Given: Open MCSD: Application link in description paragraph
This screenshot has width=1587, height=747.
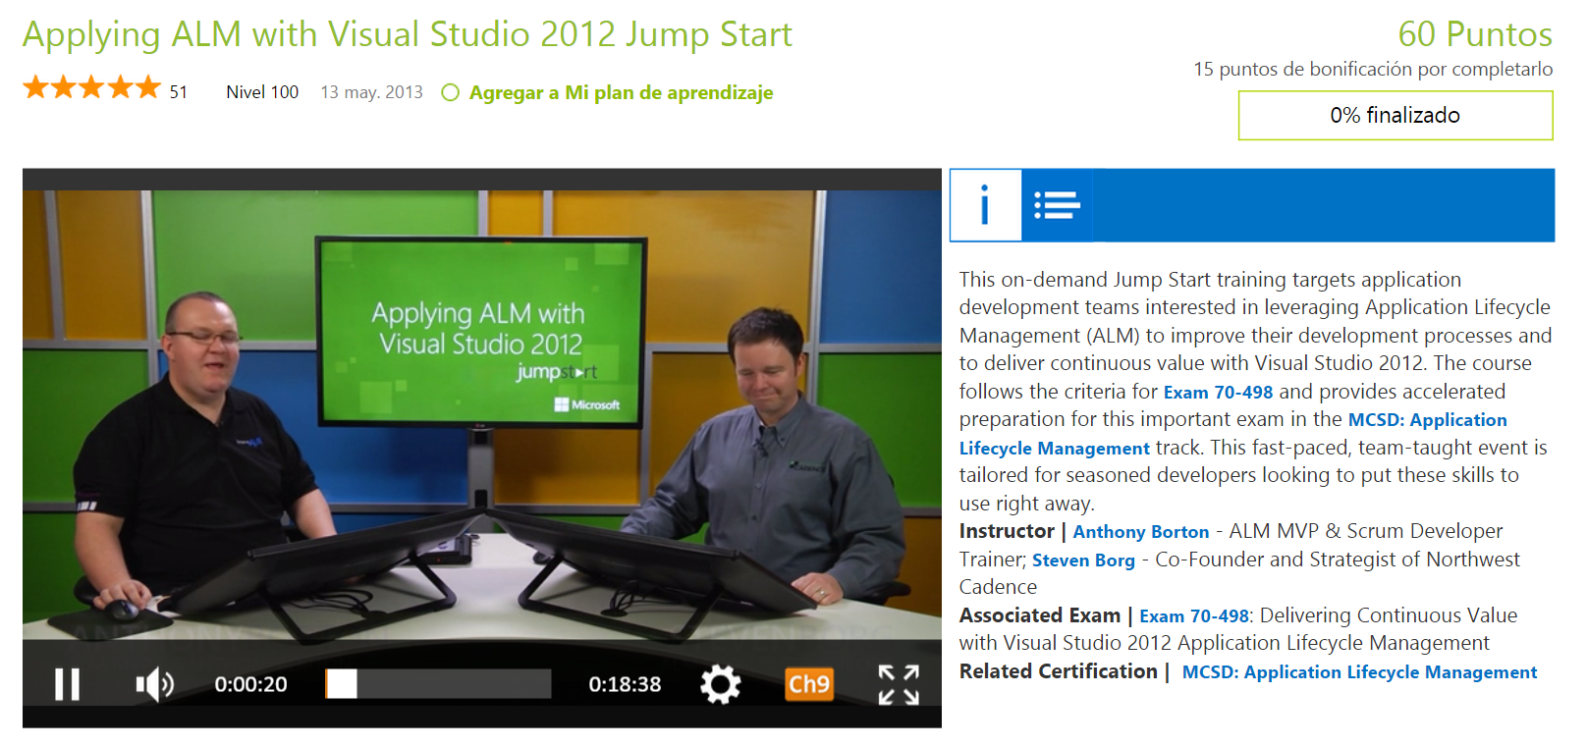Looking at the screenshot, I should (1426, 420).
